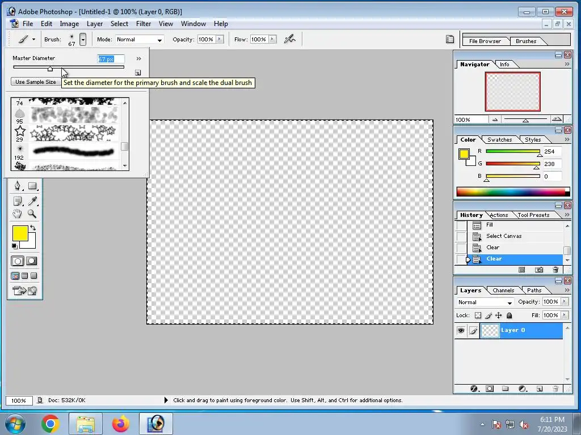Click the foreground yellow color swatch in toolbox

coord(20,233)
